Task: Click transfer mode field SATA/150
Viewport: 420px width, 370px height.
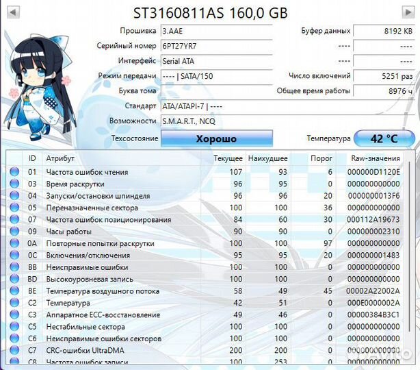Action: click(217, 76)
